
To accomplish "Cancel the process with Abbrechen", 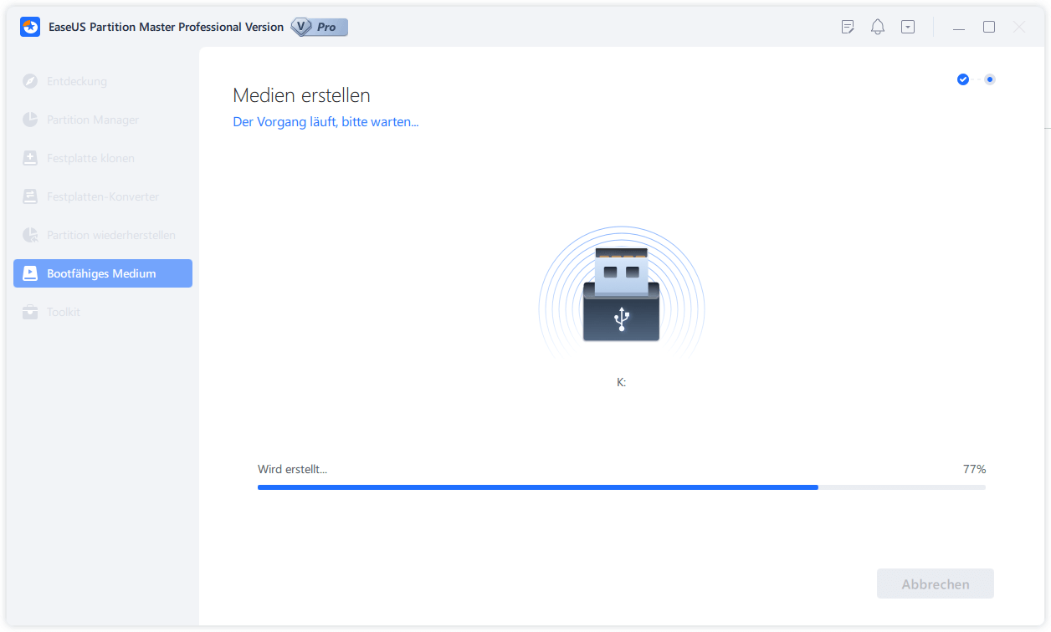I will click(x=936, y=584).
